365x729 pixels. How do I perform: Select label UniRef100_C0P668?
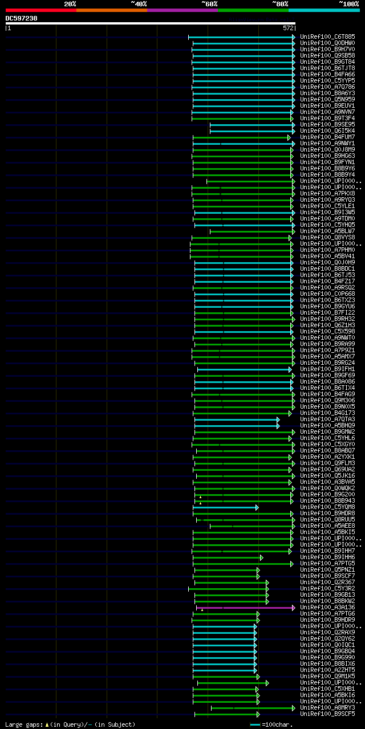point(328,294)
